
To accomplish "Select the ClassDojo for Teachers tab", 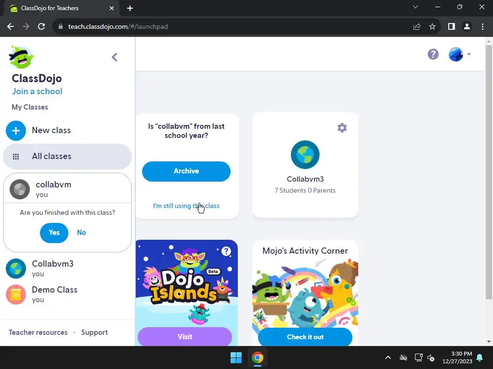I will click(62, 8).
